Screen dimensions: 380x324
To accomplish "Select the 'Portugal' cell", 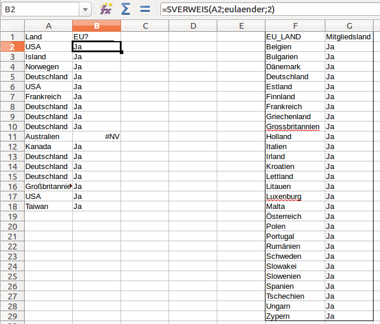I will tap(295, 237).
